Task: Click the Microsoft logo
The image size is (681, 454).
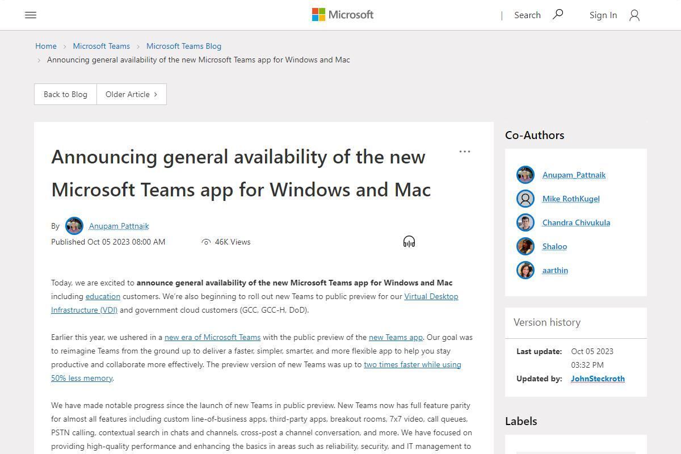Action: coord(343,15)
